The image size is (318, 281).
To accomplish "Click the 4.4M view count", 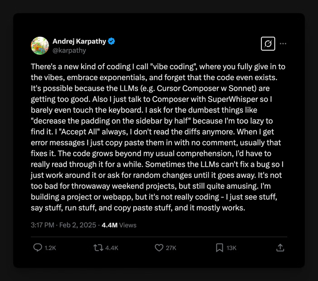I will click(x=110, y=225).
